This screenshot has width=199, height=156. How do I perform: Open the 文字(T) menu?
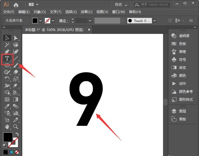tap(55, 12)
